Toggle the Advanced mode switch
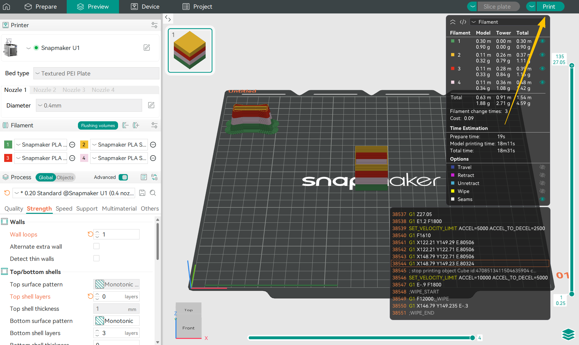Image resolution: width=579 pixels, height=345 pixels. 123,177
